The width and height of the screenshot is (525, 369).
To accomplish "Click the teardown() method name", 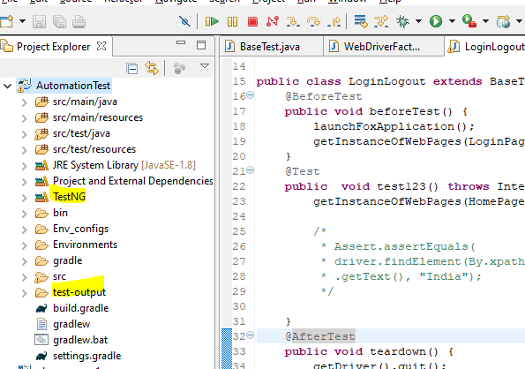I will [x=404, y=351].
